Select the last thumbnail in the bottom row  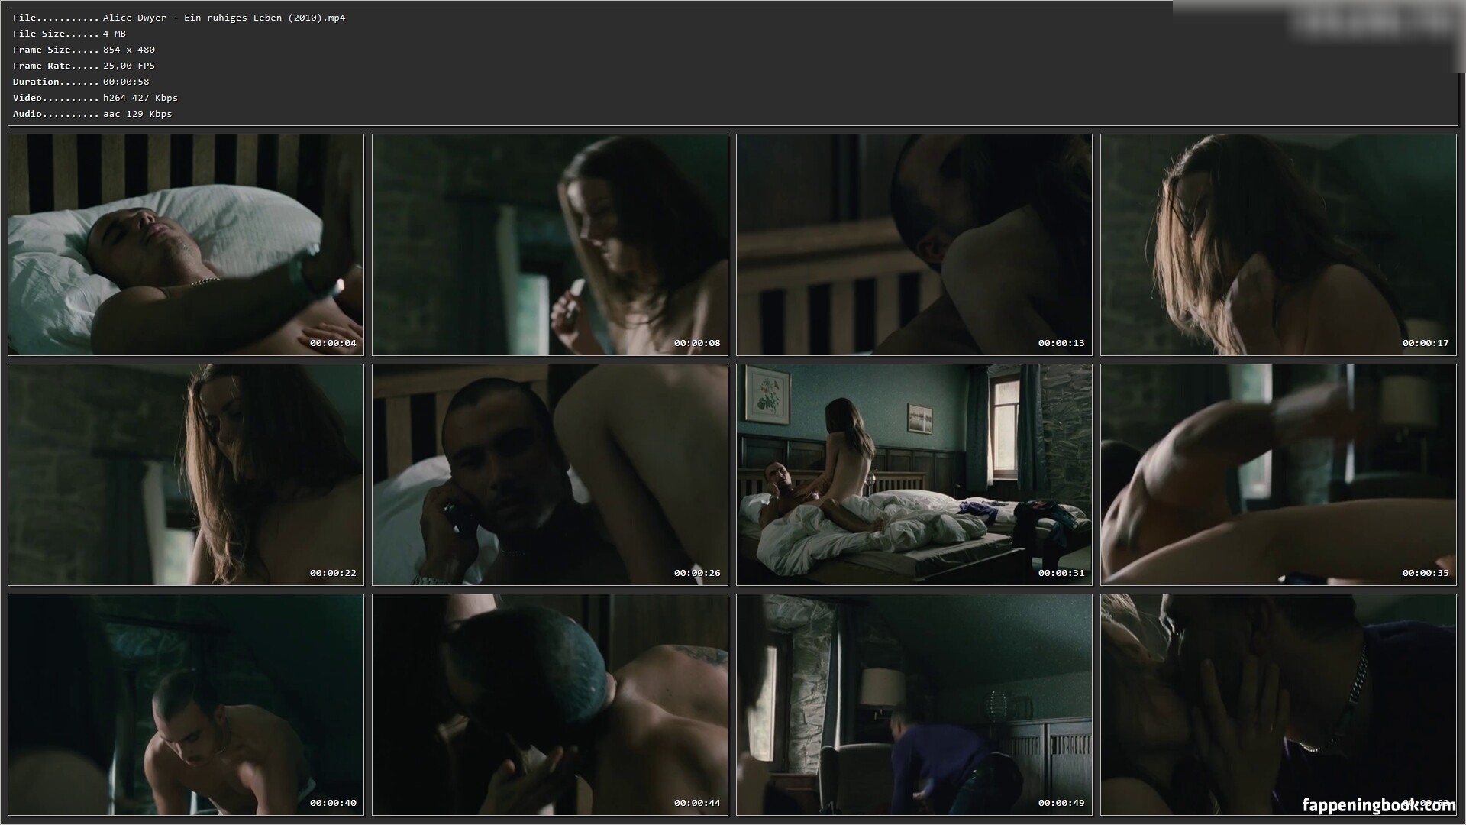[1278, 704]
